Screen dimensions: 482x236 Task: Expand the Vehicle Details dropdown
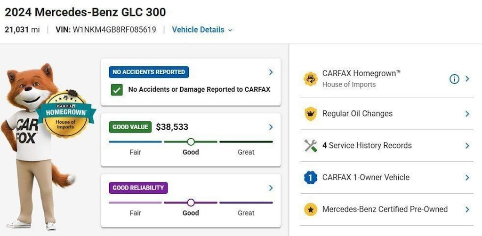pyautogui.click(x=202, y=30)
